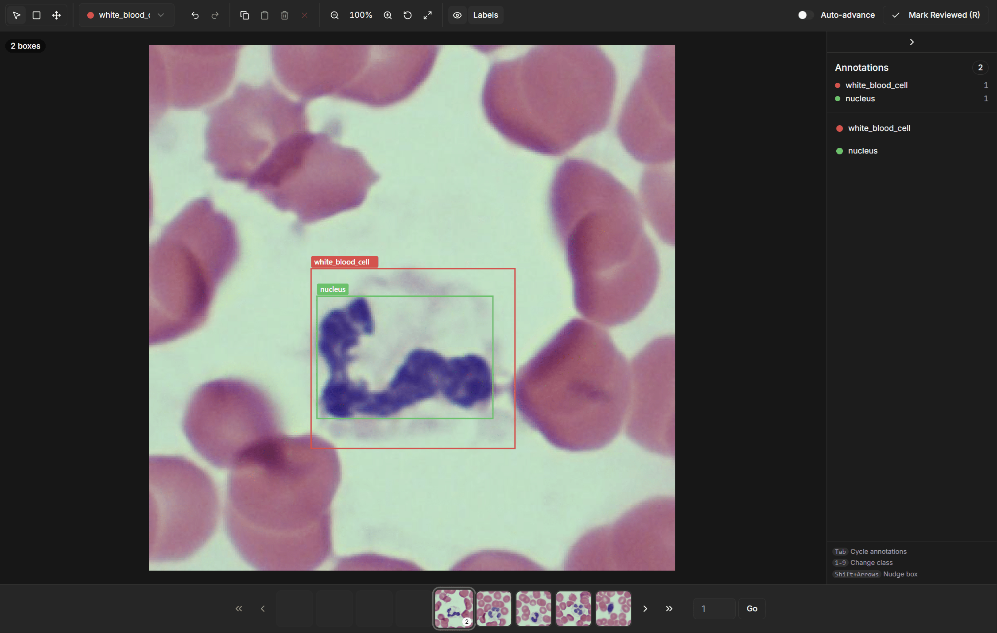Click the fit-to-screen expand icon

coord(427,15)
